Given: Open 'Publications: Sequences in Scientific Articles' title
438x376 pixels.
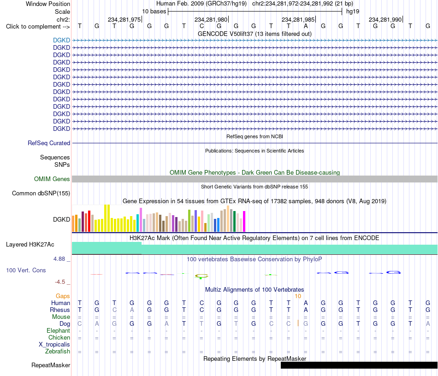Looking at the screenshot, I should tap(255, 151).
